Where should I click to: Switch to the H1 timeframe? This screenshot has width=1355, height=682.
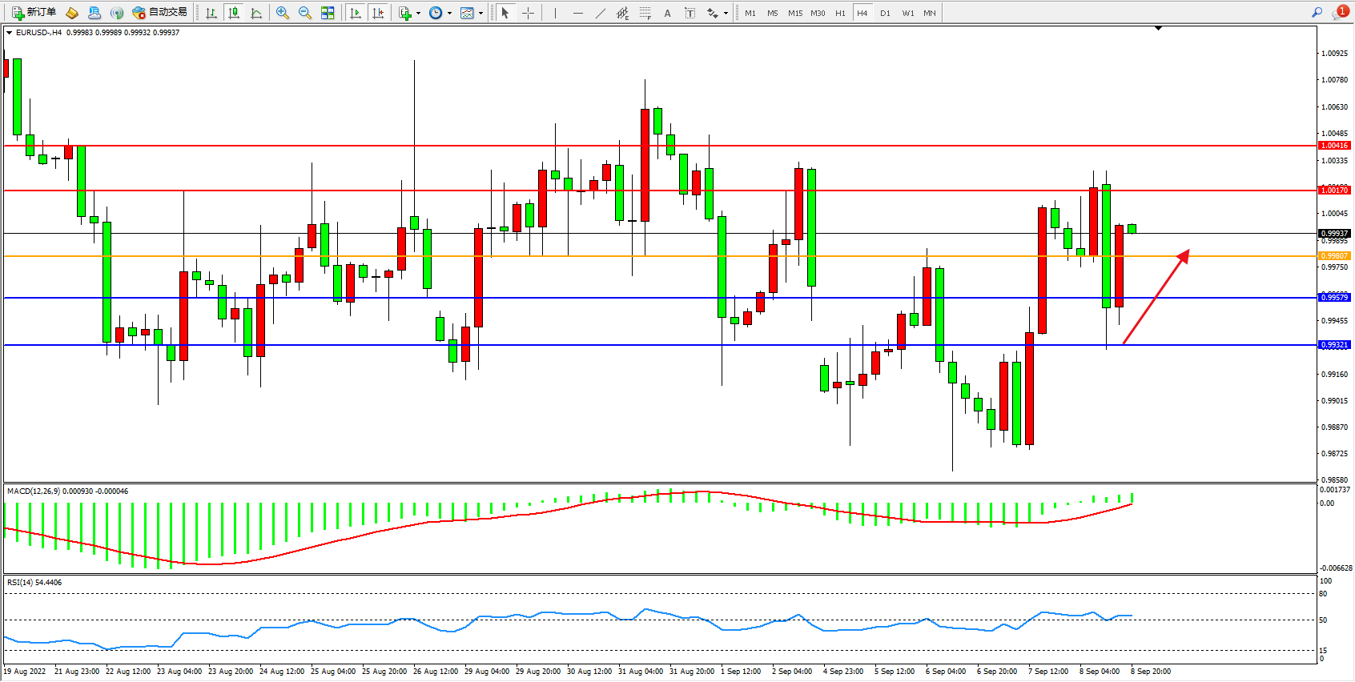(840, 13)
